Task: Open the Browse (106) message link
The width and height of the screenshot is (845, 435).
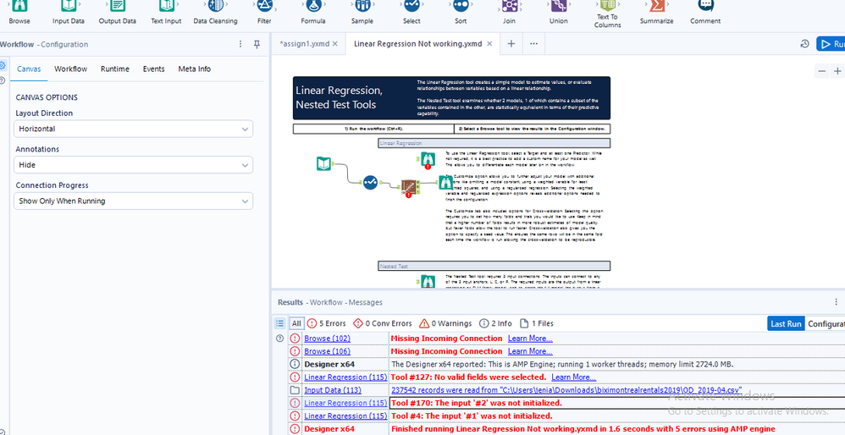Action: point(327,351)
